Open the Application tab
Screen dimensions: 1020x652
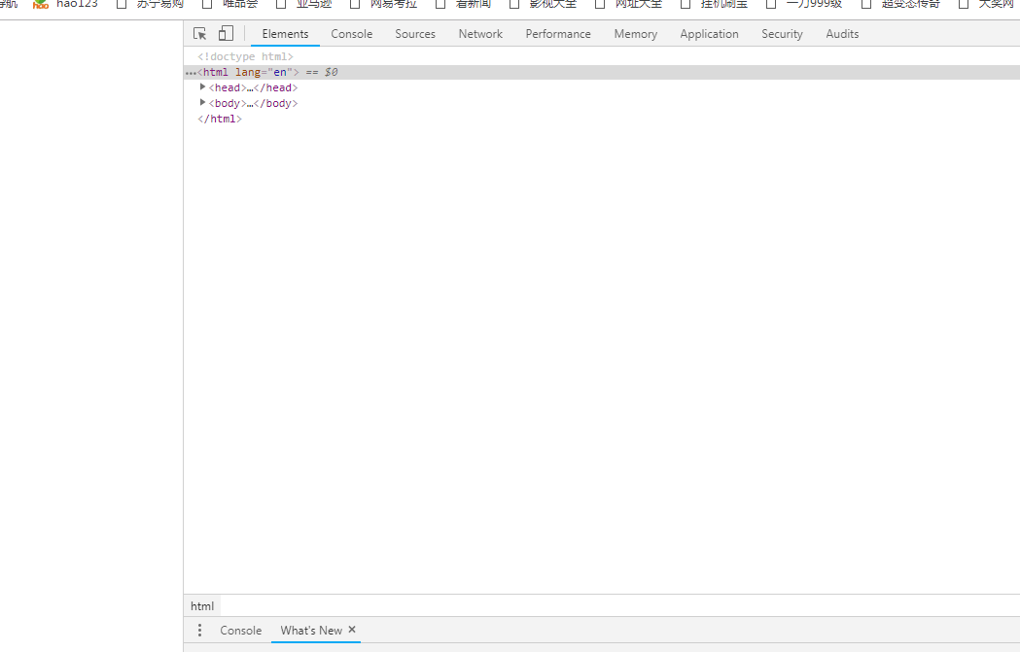(x=709, y=34)
